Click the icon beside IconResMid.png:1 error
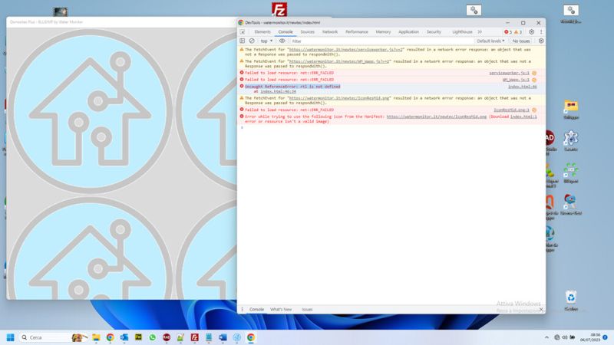 534,110
